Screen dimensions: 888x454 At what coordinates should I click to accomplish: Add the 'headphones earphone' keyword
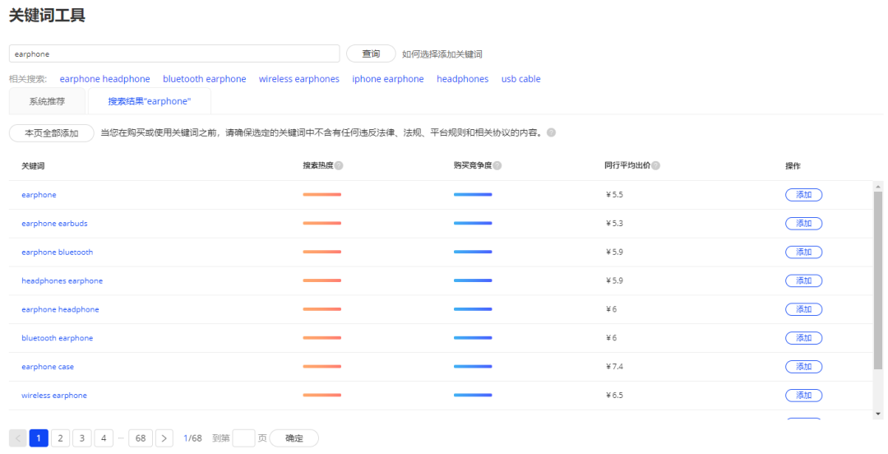click(803, 280)
